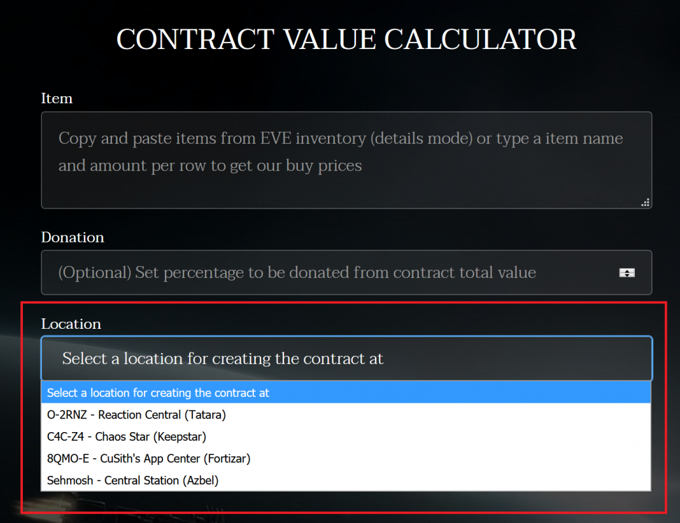Viewport: 680px width, 523px height.
Task: Click the Contract Value Calculator heading
Action: coord(346,39)
